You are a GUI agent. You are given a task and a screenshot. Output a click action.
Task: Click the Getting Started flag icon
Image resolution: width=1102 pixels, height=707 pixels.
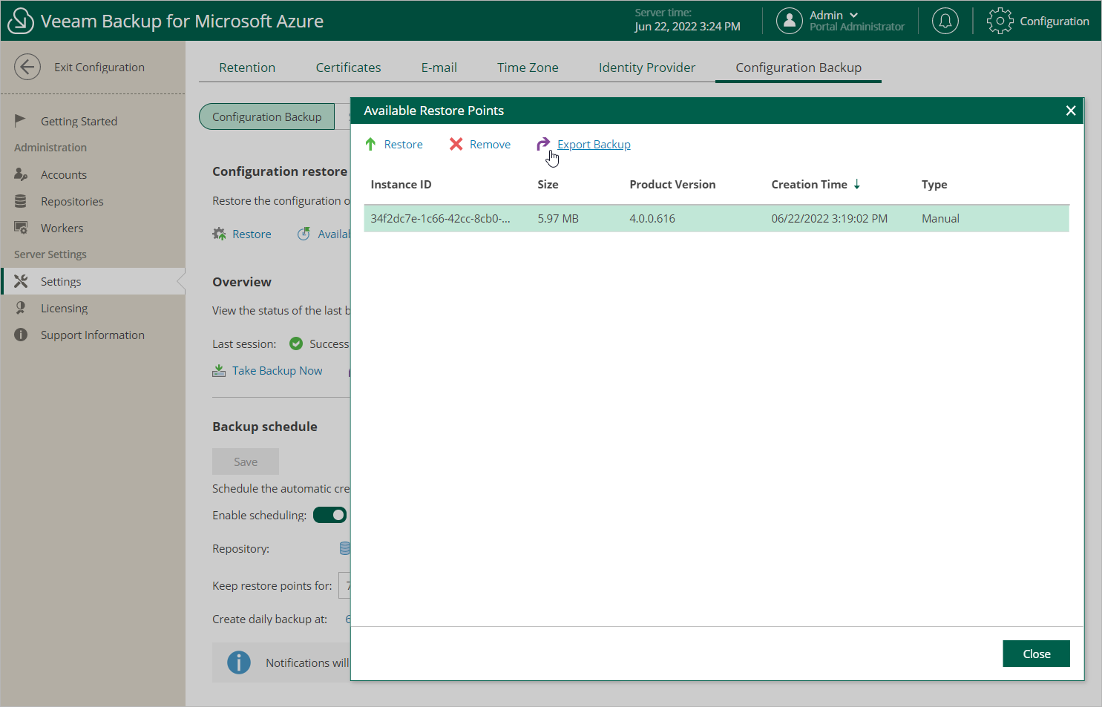(21, 120)
